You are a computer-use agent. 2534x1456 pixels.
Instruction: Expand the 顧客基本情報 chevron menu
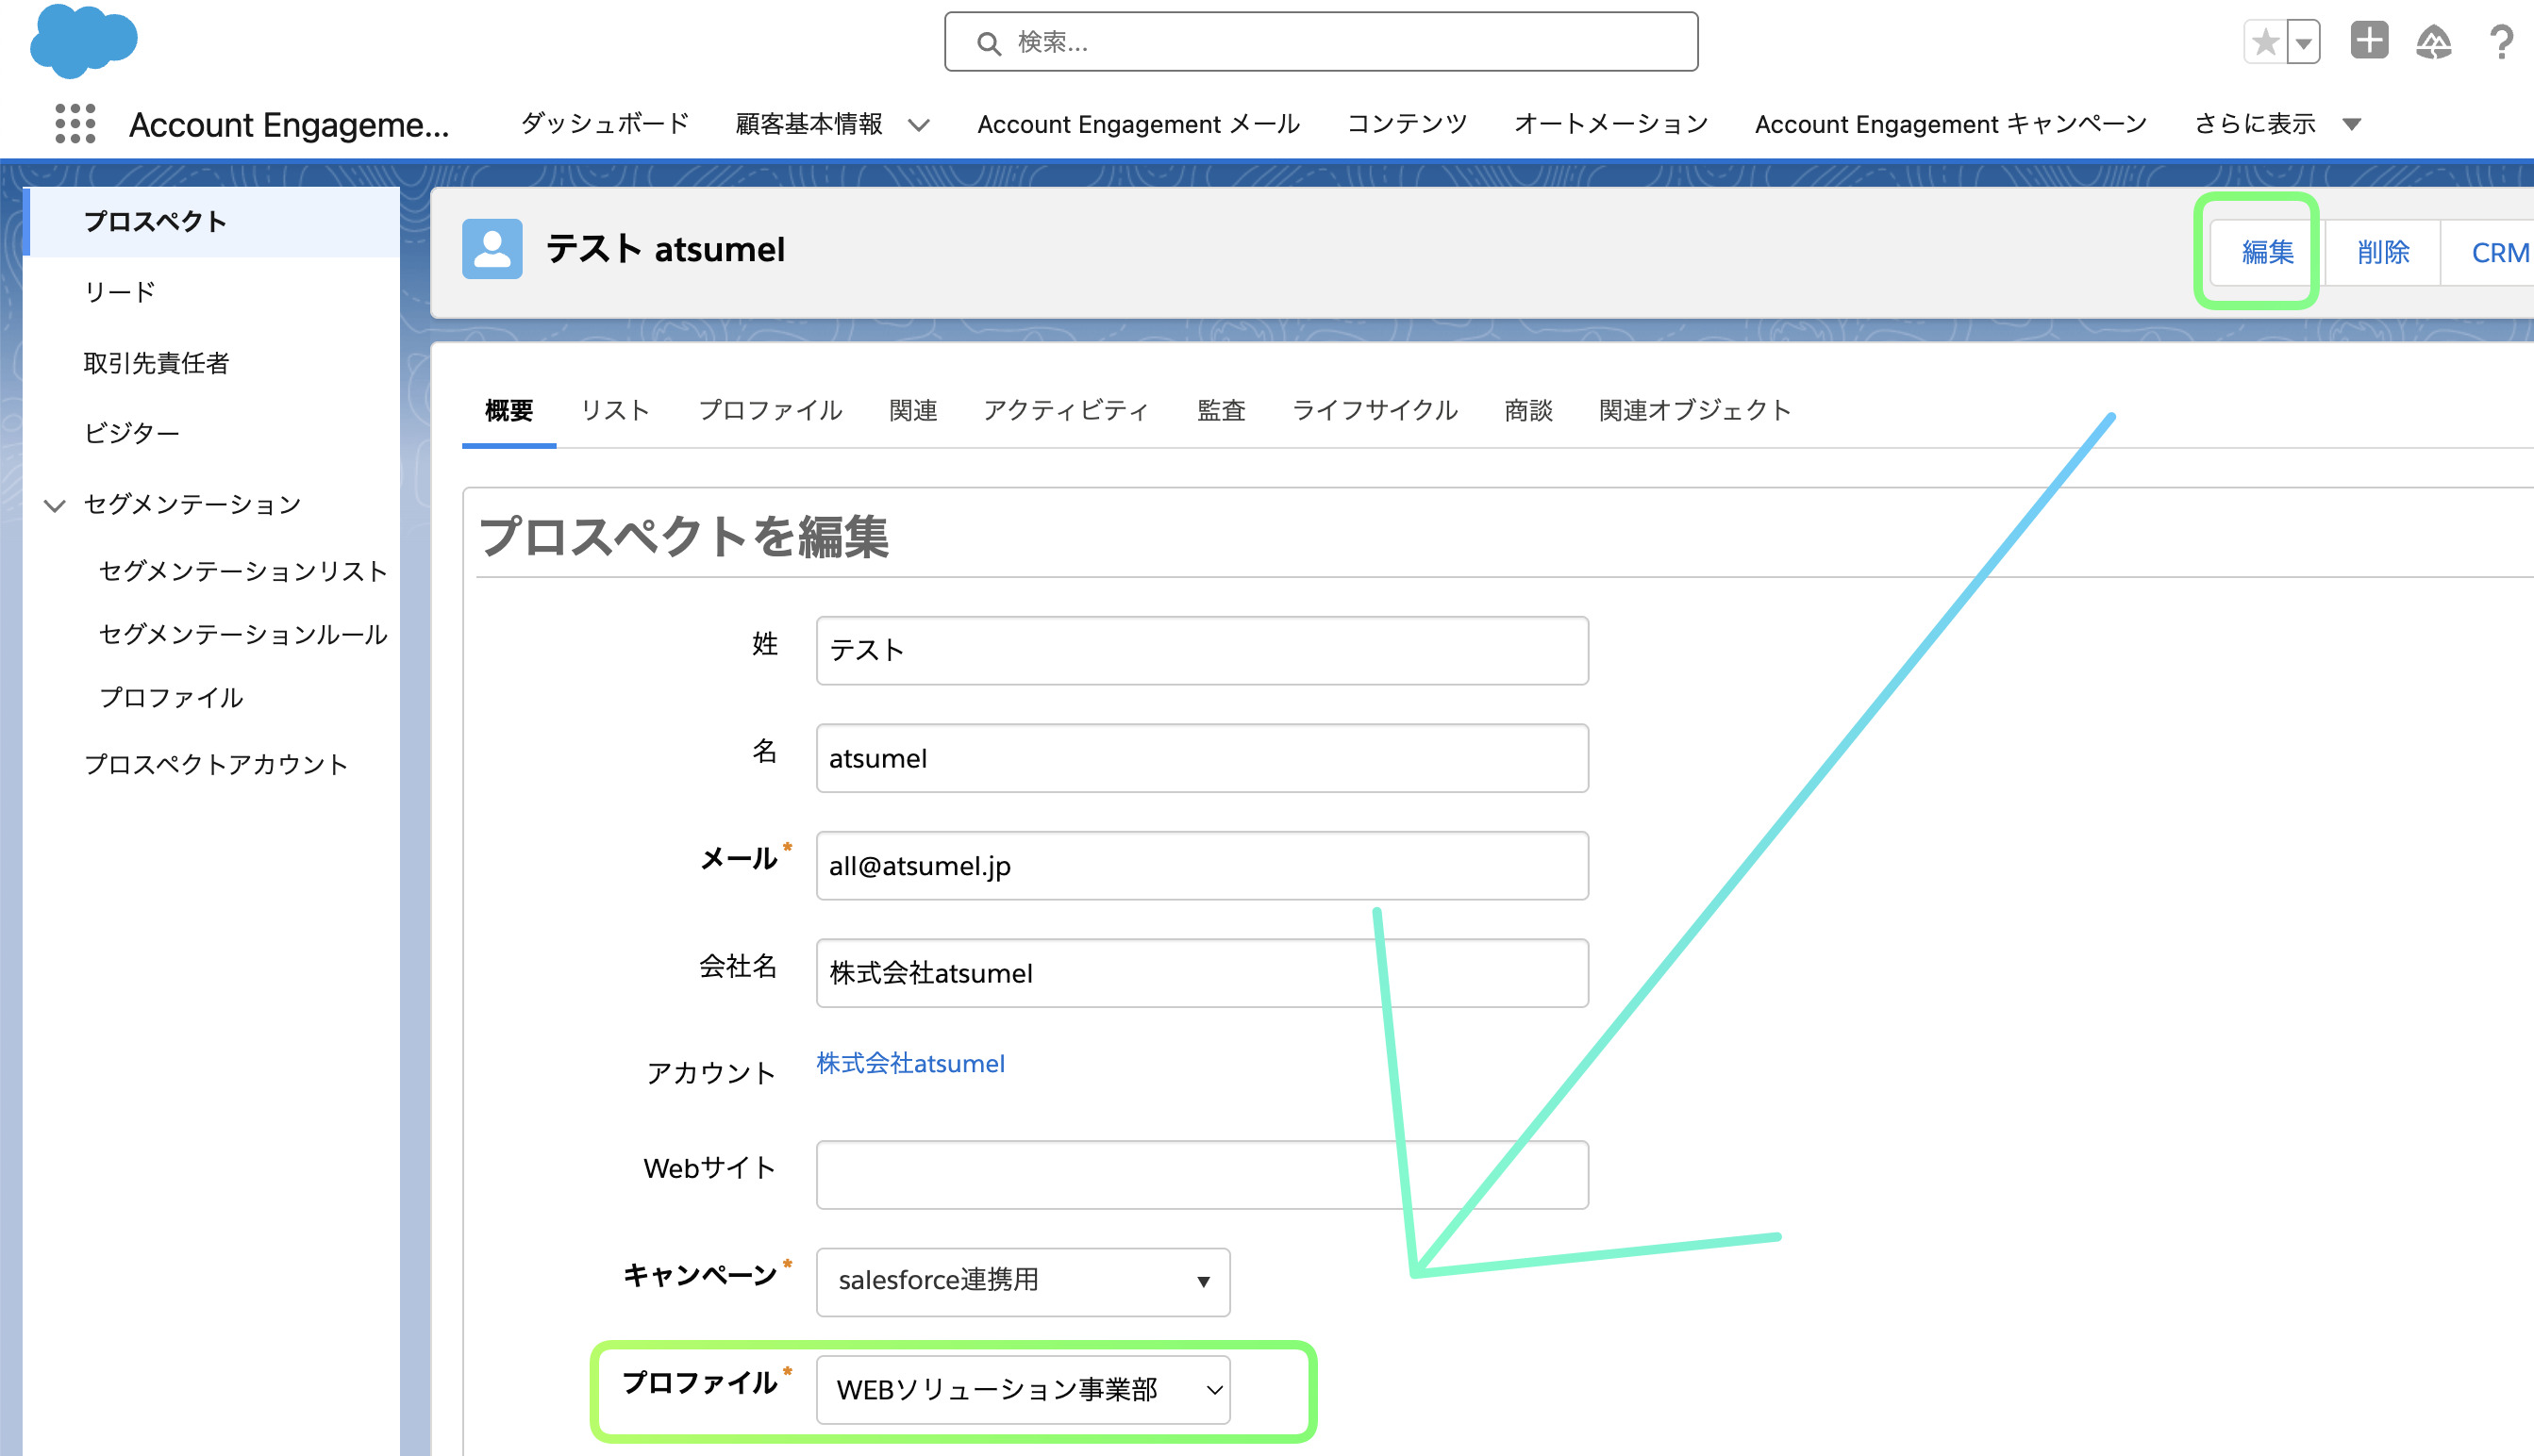point(918,125)
